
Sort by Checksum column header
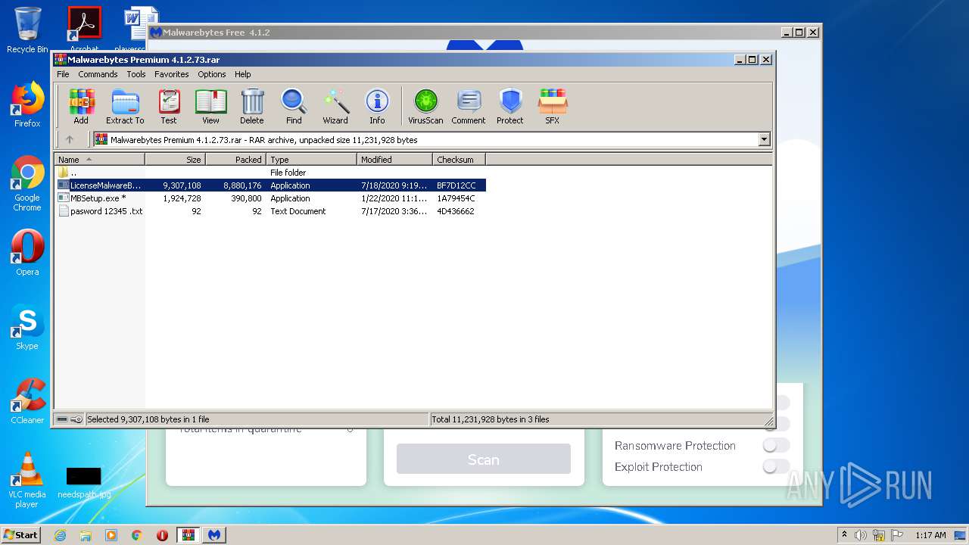click(x=459, y=160)
